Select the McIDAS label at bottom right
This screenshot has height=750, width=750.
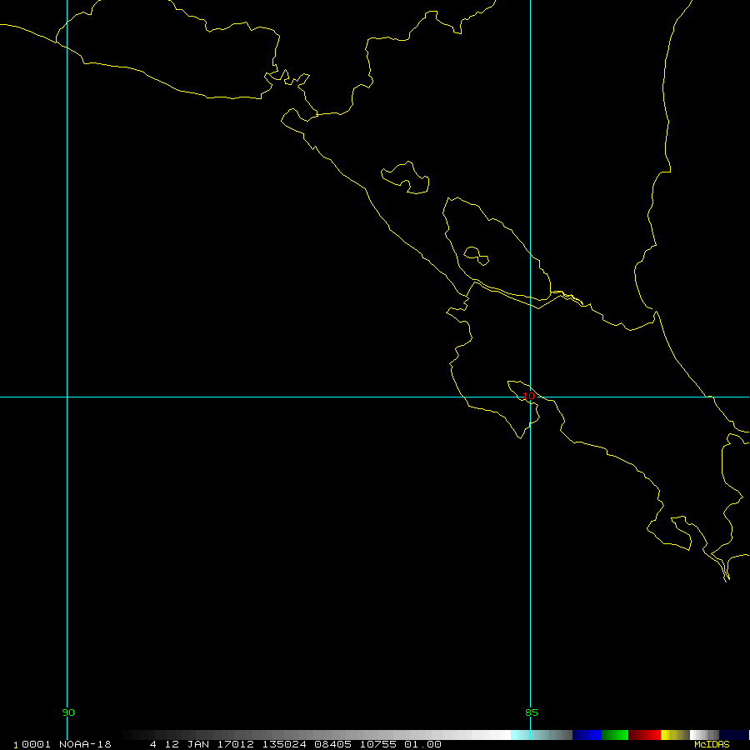click(x=712, y=744)
